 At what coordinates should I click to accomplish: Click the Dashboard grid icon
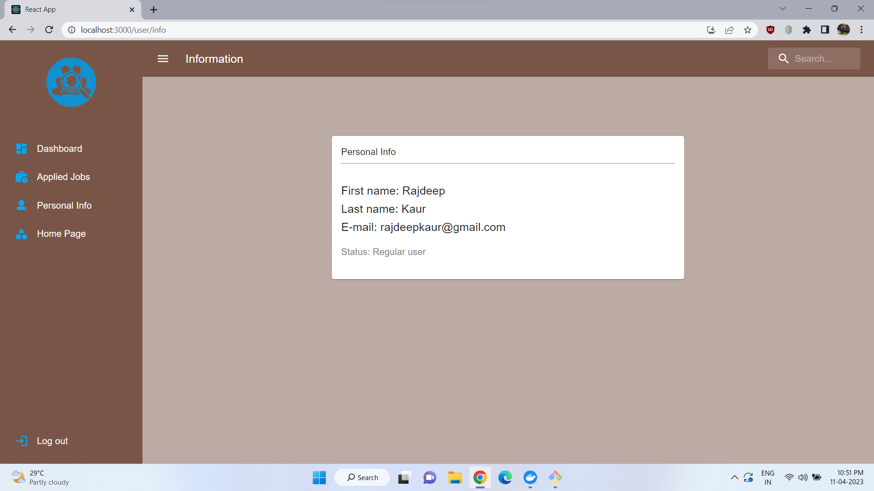pos(21,149)
